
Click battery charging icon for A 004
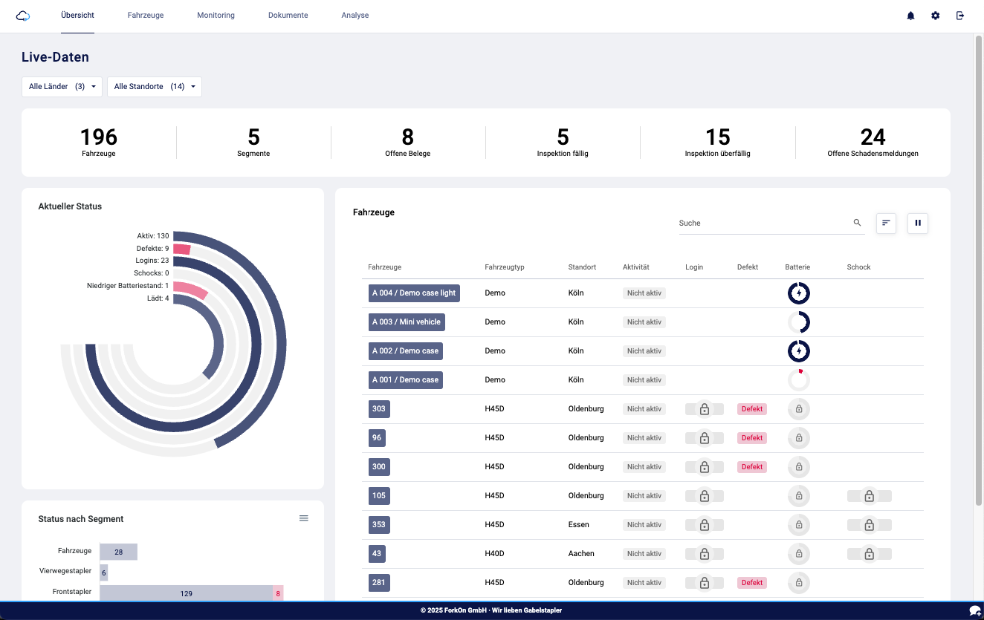coord(799,293)
